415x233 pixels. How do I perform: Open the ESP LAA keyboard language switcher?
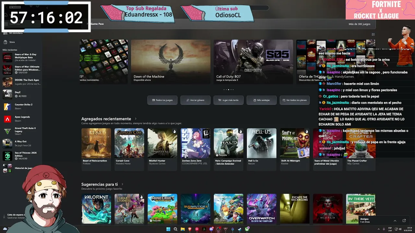click(x=390, y=229)
